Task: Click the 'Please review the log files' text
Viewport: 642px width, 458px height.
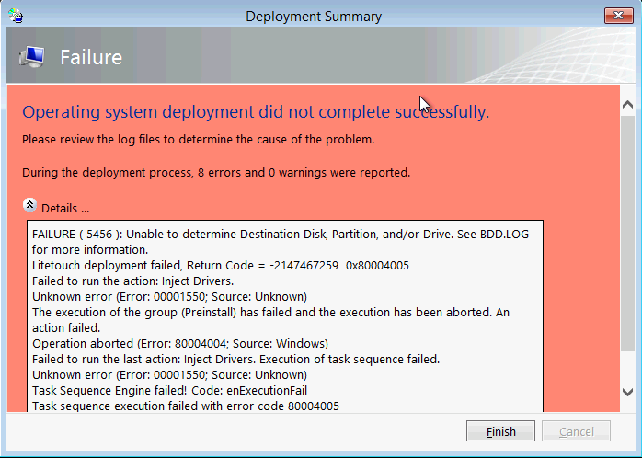Action: point(198,141)
